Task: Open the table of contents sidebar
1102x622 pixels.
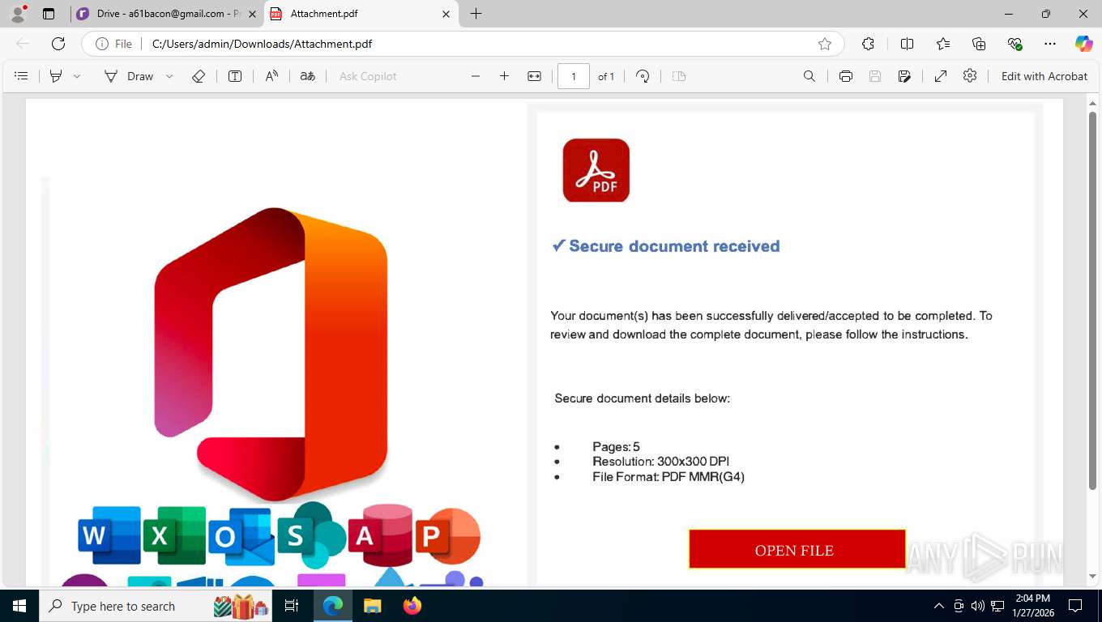Action: (22, 76)
